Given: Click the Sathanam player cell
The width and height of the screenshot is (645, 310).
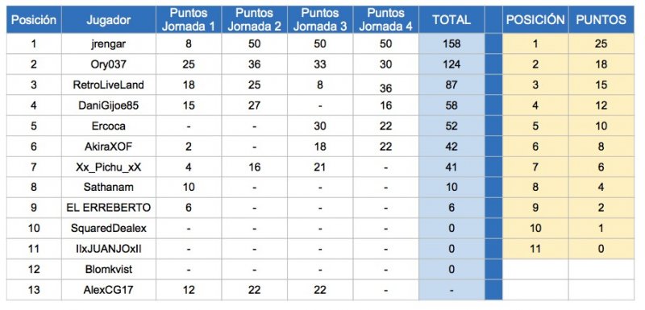Looking at the screenshot, I should point(109,188).
